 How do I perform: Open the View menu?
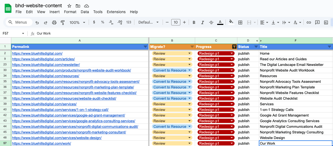41,12
